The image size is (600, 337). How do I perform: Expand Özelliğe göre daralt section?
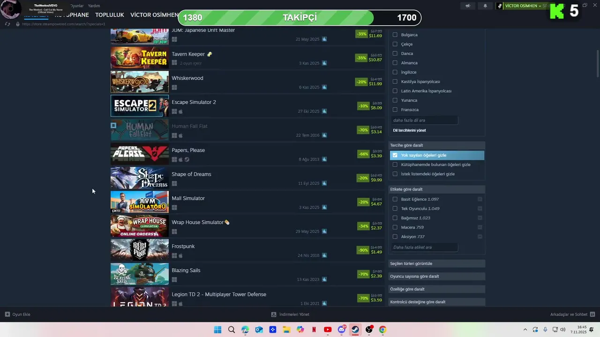tap(437, 289)
